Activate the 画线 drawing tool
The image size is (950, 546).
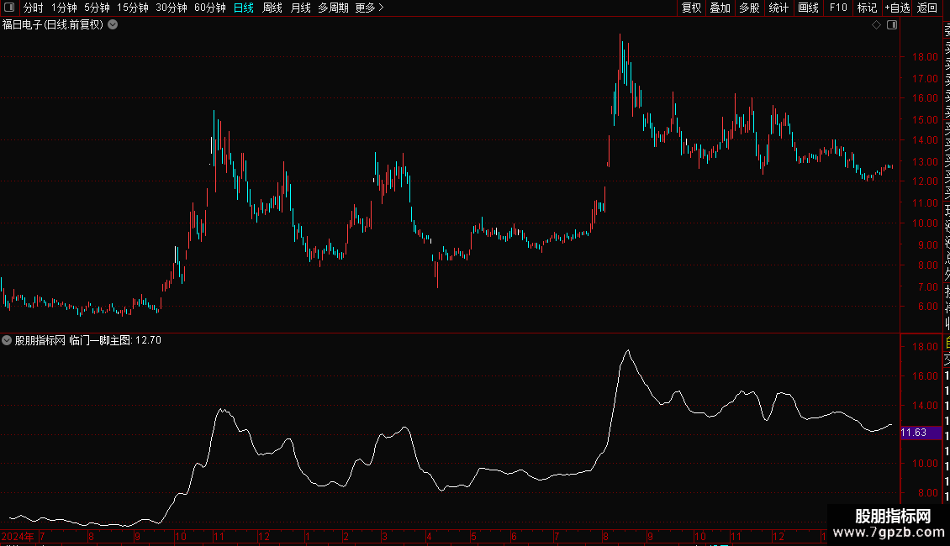pyautogui.click(x=808, y=8)
